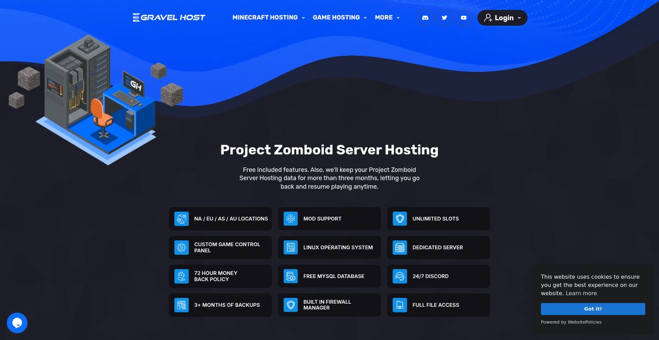The width and height of the screenshot is (659, 340).
Task: Open the Login dropdown arrow
Action: click(x=519, y=18)
